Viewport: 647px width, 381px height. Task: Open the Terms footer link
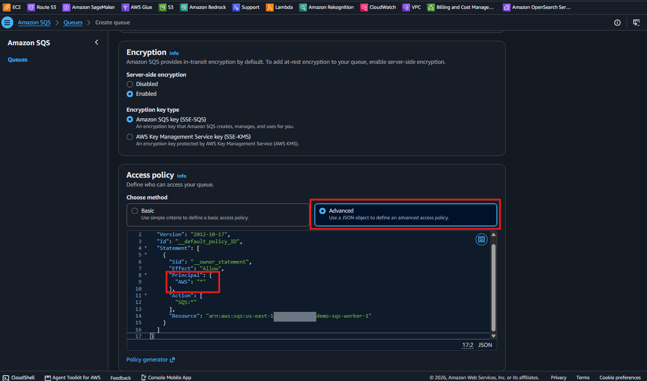583,378
